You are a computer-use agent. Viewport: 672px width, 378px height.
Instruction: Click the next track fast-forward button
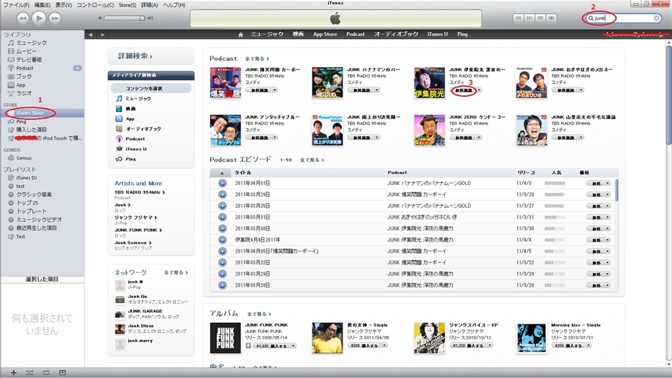55,18
